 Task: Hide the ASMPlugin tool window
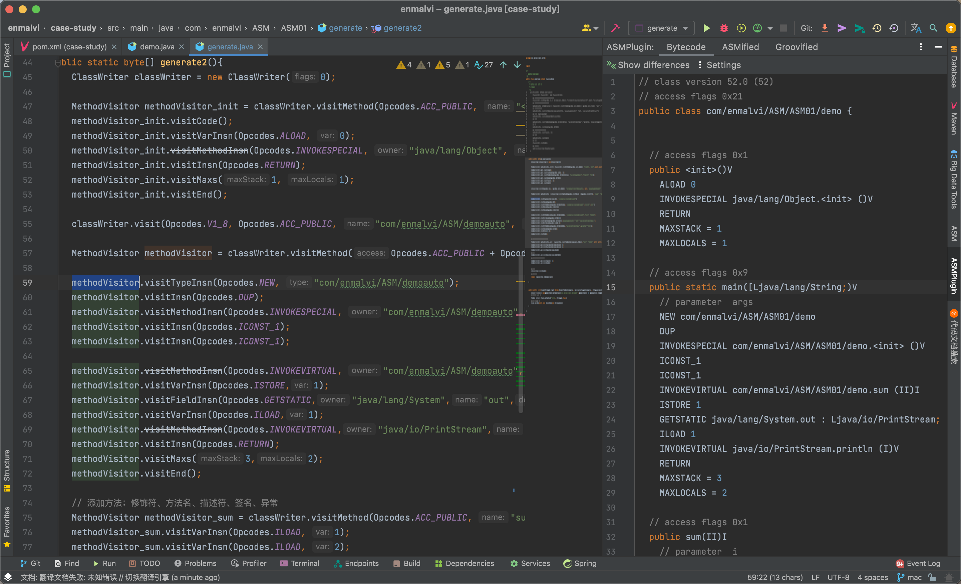click(938, 47)
